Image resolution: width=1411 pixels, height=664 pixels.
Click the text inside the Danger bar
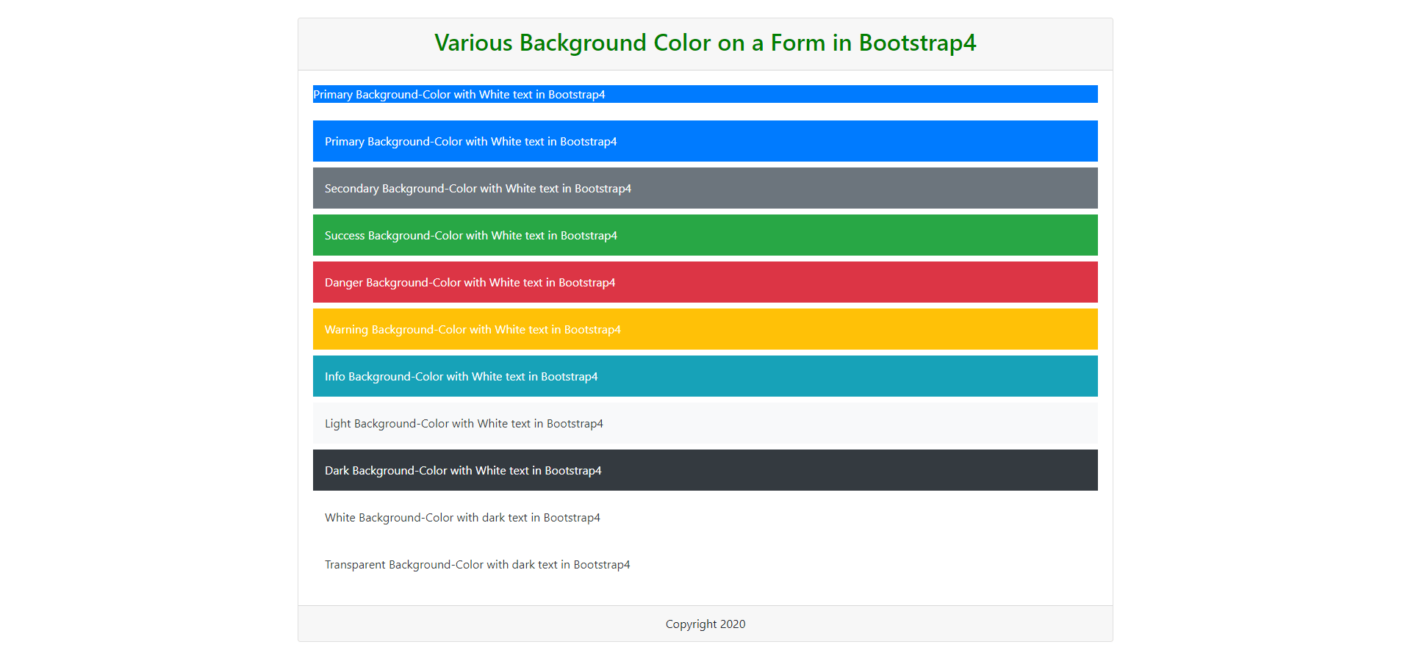tap(470, 281)
